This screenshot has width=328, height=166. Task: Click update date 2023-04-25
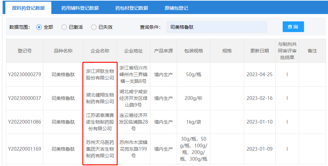point(260,74)
